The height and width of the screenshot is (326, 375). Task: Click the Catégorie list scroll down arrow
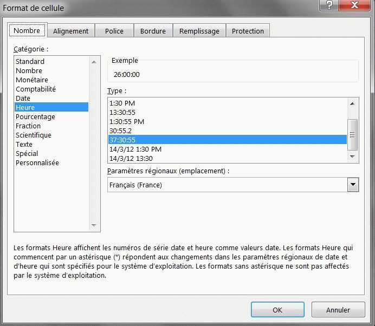pyautogui.click(x=94, y=225)
